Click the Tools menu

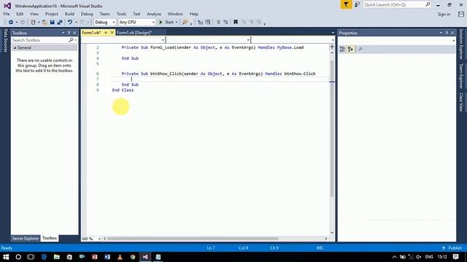[x=121, y=14]
